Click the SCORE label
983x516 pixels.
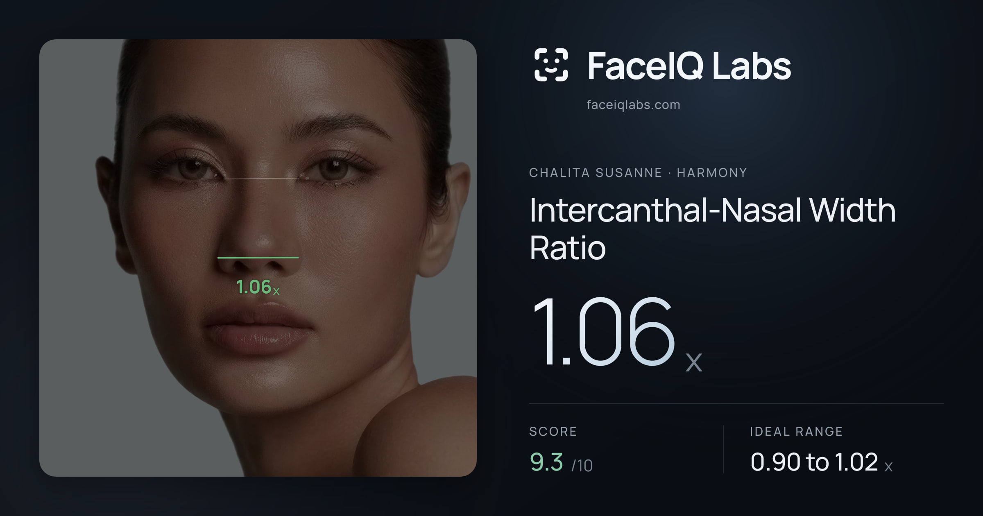[553, 431]
